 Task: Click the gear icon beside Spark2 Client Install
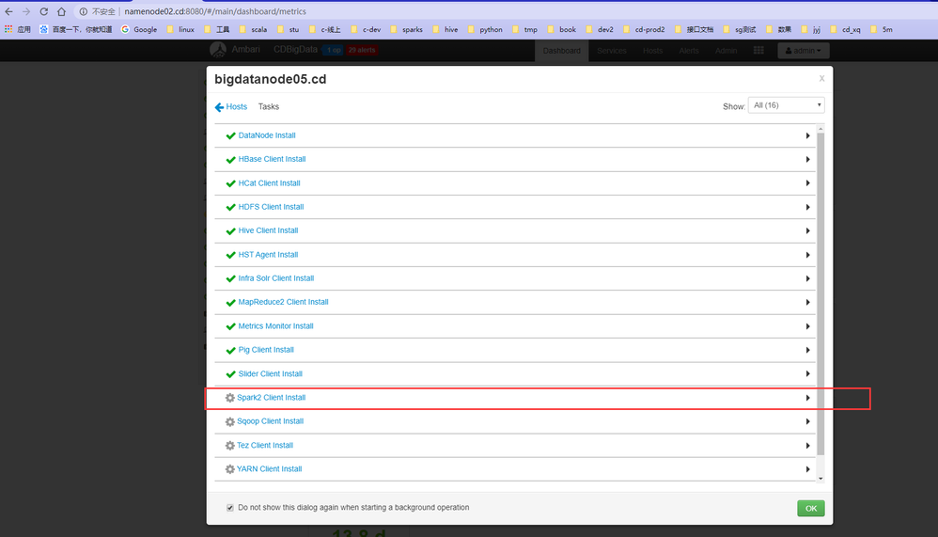coord(229,398)
